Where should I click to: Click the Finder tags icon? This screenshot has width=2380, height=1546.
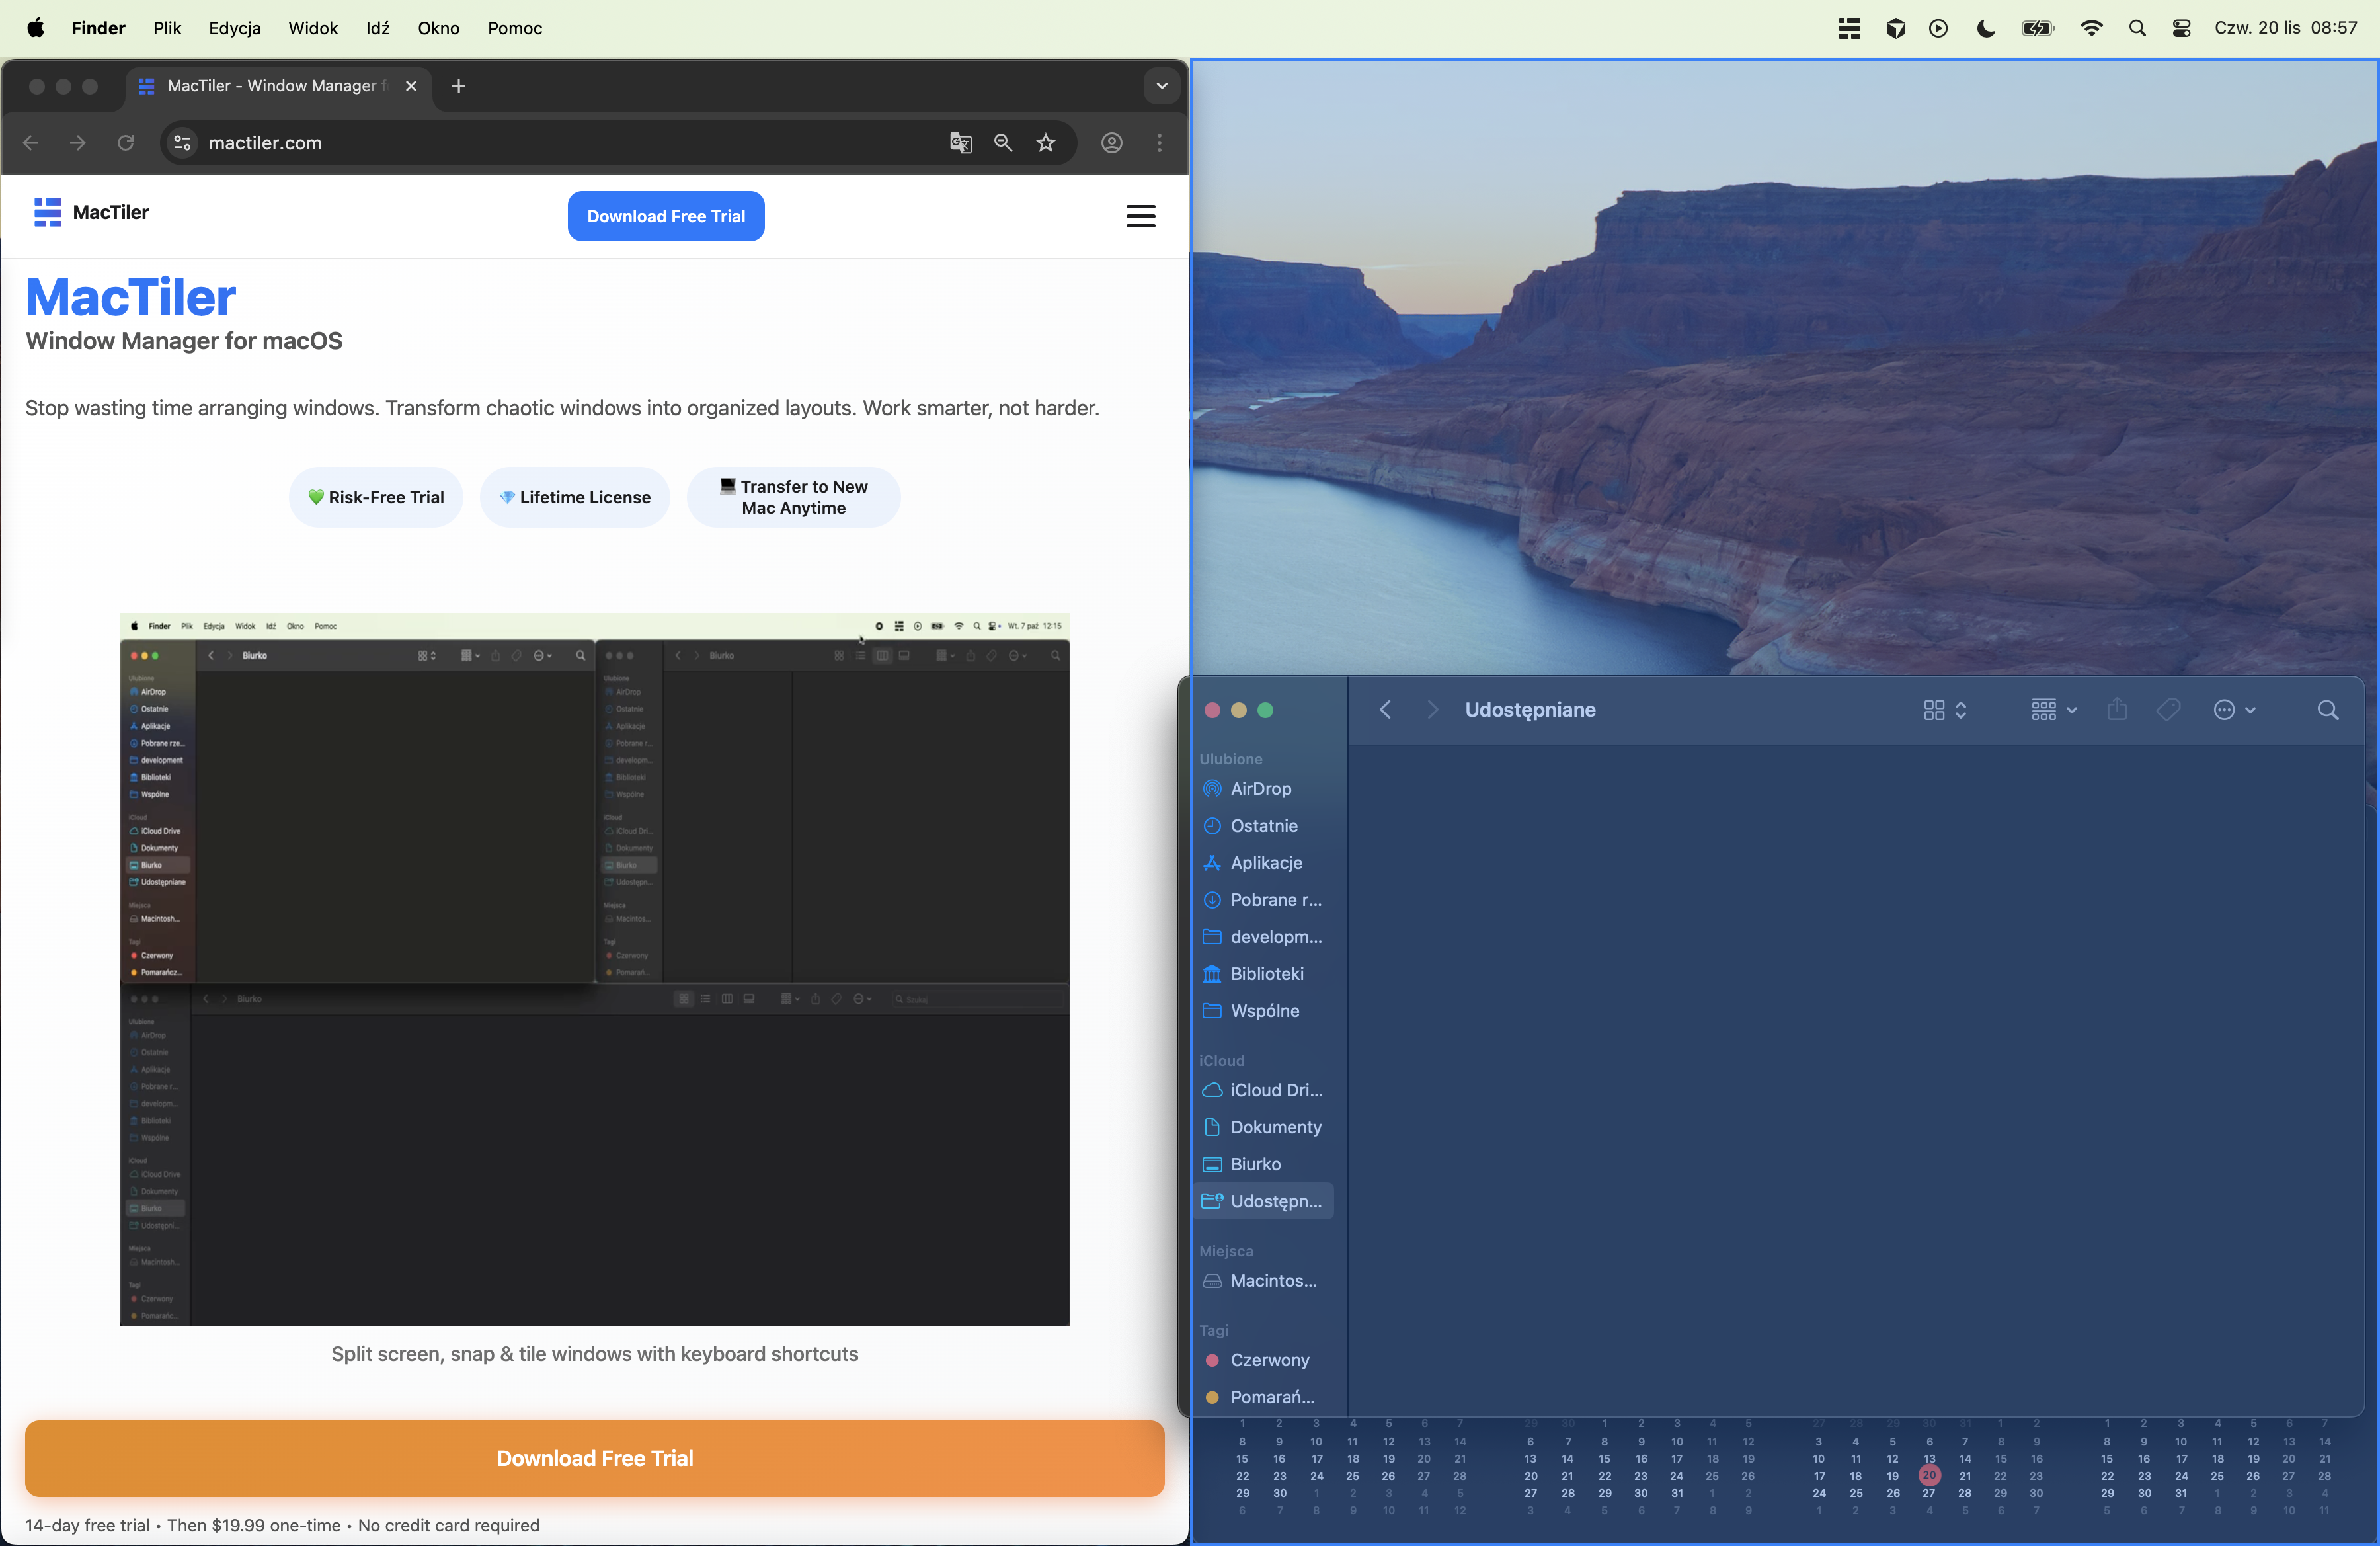(x=2168, y=710)
